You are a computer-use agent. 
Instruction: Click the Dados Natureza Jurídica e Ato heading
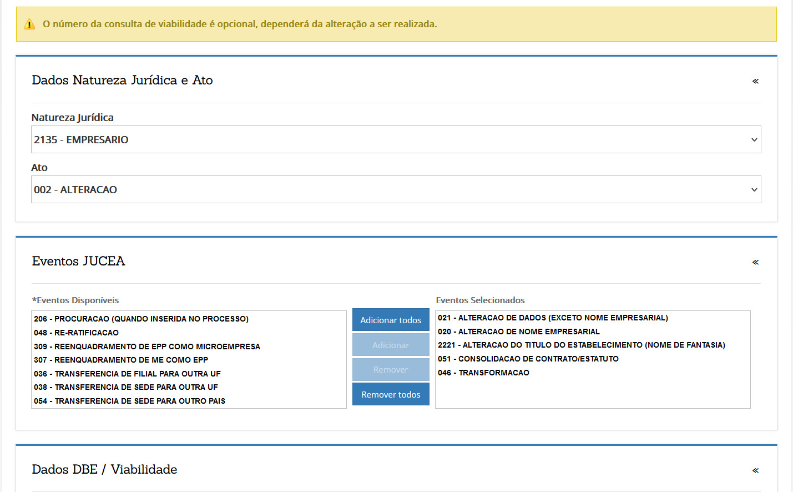coord(122,81)
